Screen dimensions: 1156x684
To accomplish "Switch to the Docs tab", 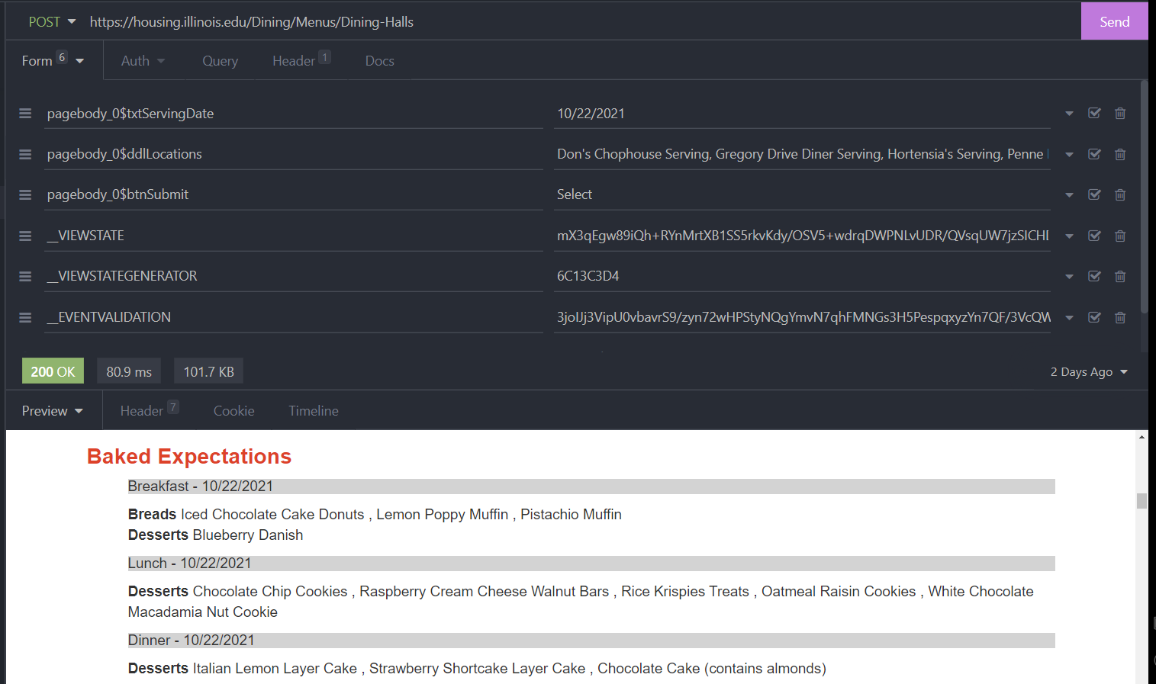I will pyautogui.click(x=379, y=61).
